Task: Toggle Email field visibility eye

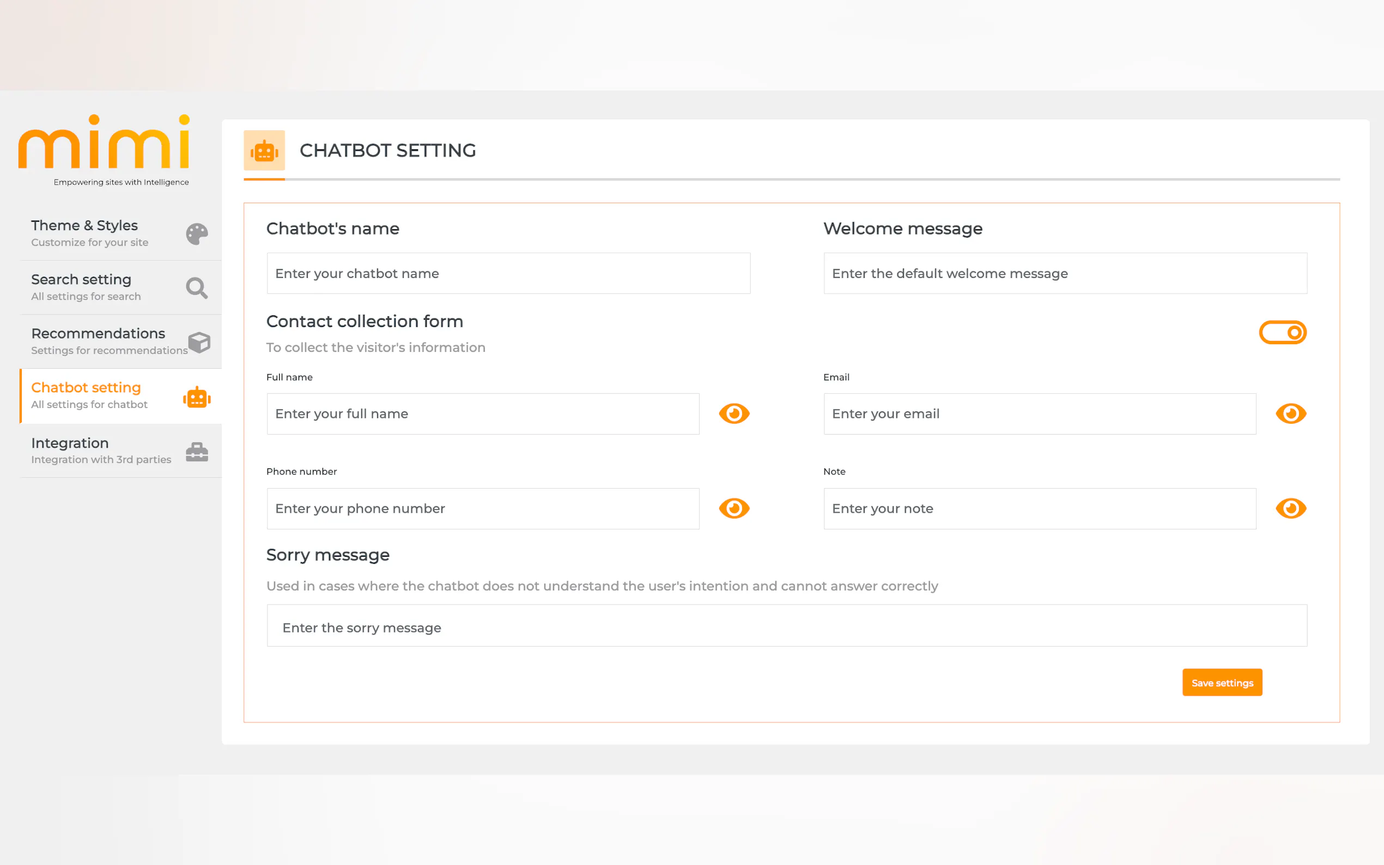Action: pos(1291,413)
